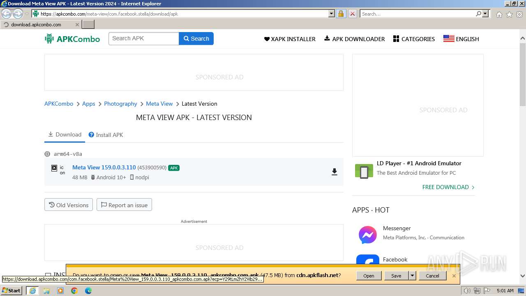Click Save in the download bar
The image size is (526, 296).
(396, 276)
